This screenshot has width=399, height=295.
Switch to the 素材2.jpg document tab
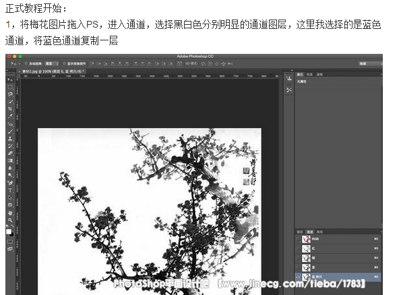tap(53, 71)
